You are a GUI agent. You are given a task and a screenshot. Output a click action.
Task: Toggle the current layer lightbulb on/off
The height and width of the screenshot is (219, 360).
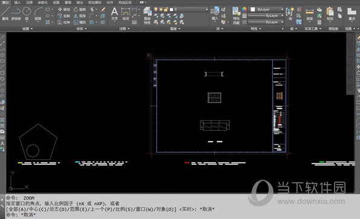[156, 10]
